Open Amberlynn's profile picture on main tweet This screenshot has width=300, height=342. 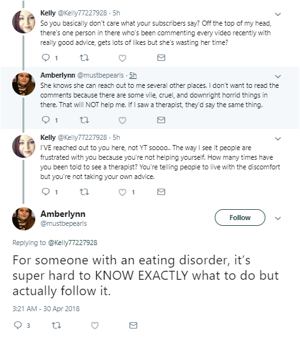[24, 219]
